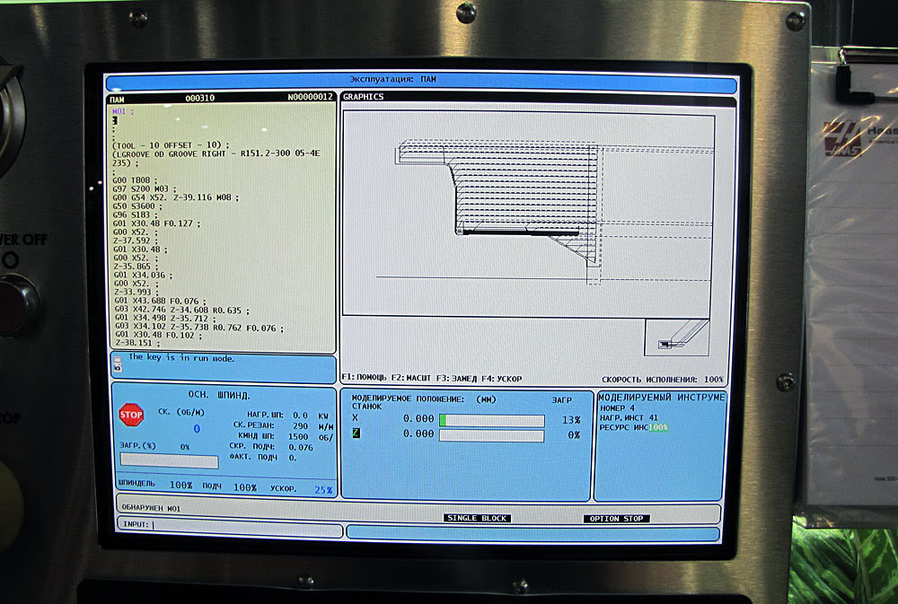Toggle the OPTION STOP indicator
Image resolution: width=898 pixels, height=604 pixels.
(616, 519)
